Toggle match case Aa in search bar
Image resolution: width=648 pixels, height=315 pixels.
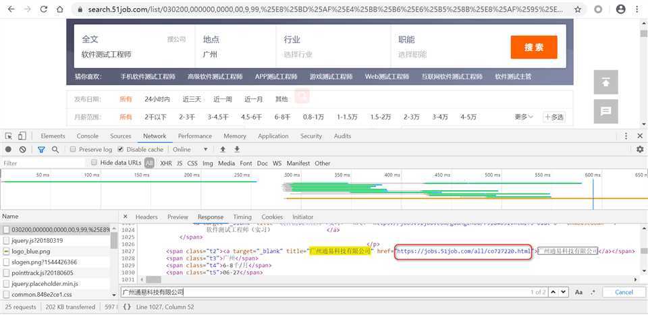coord(578,292)
